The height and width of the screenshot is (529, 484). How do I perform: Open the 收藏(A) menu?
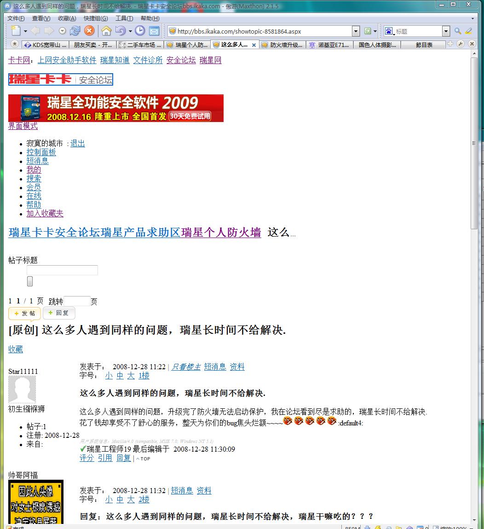pyautogui.click(x=67, y=18)
